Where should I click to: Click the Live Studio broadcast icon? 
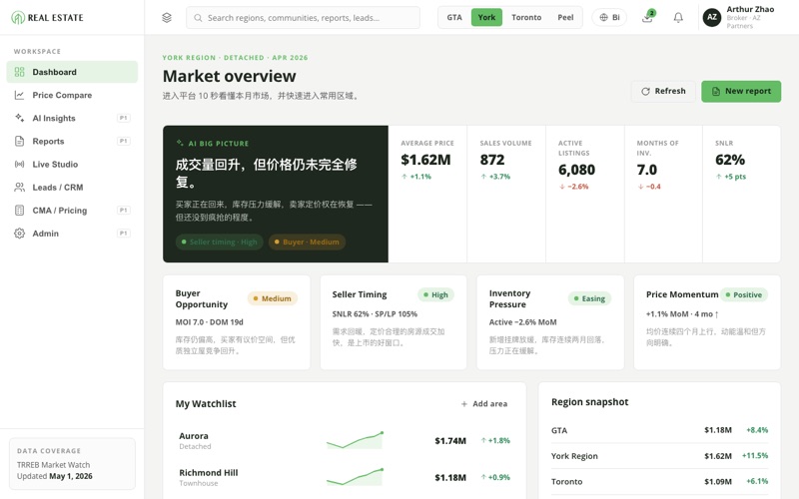tap(19, 164)
